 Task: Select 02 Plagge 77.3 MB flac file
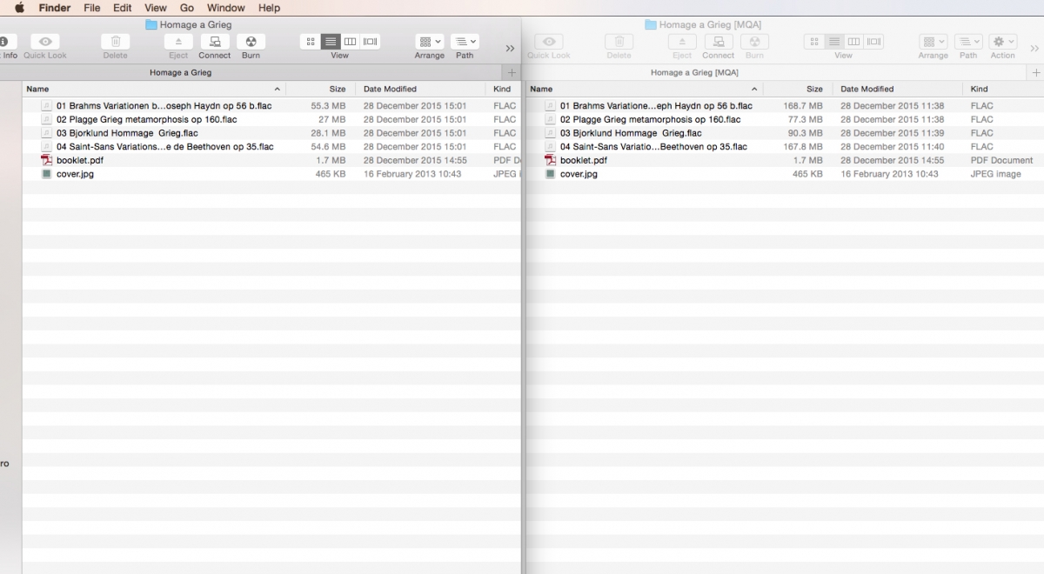[x=785, y=119]
